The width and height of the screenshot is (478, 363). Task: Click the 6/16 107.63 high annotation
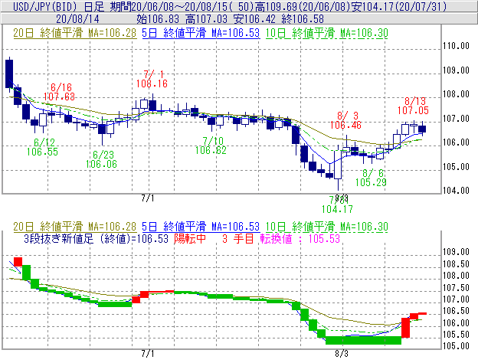click(x=60, y=92)
